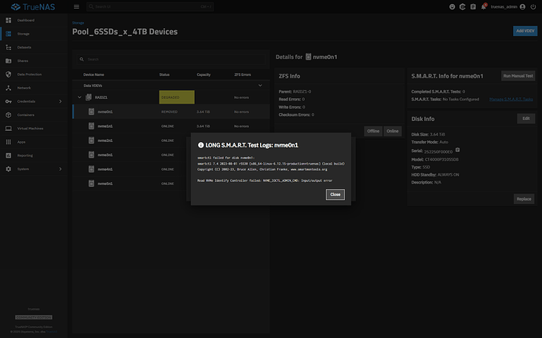Click the Add VDEV button
542x338 pixels.
point(525,31)
